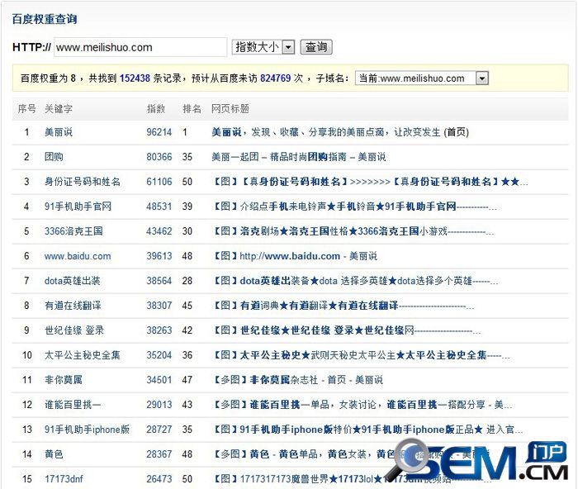This screenshot has height=489, width=578.
Task: Click index value 28367
Action: coord(159,454)
